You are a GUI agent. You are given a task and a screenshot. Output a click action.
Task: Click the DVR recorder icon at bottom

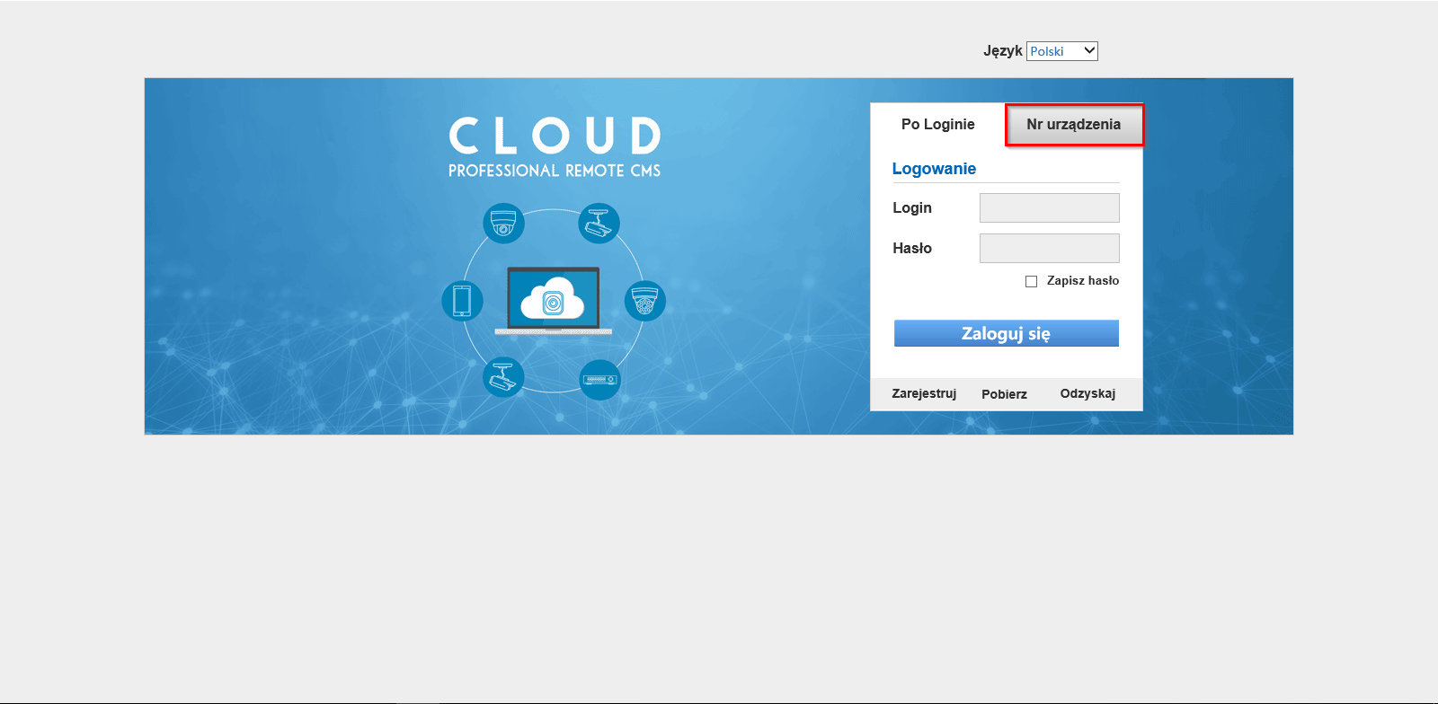[599, 380]
